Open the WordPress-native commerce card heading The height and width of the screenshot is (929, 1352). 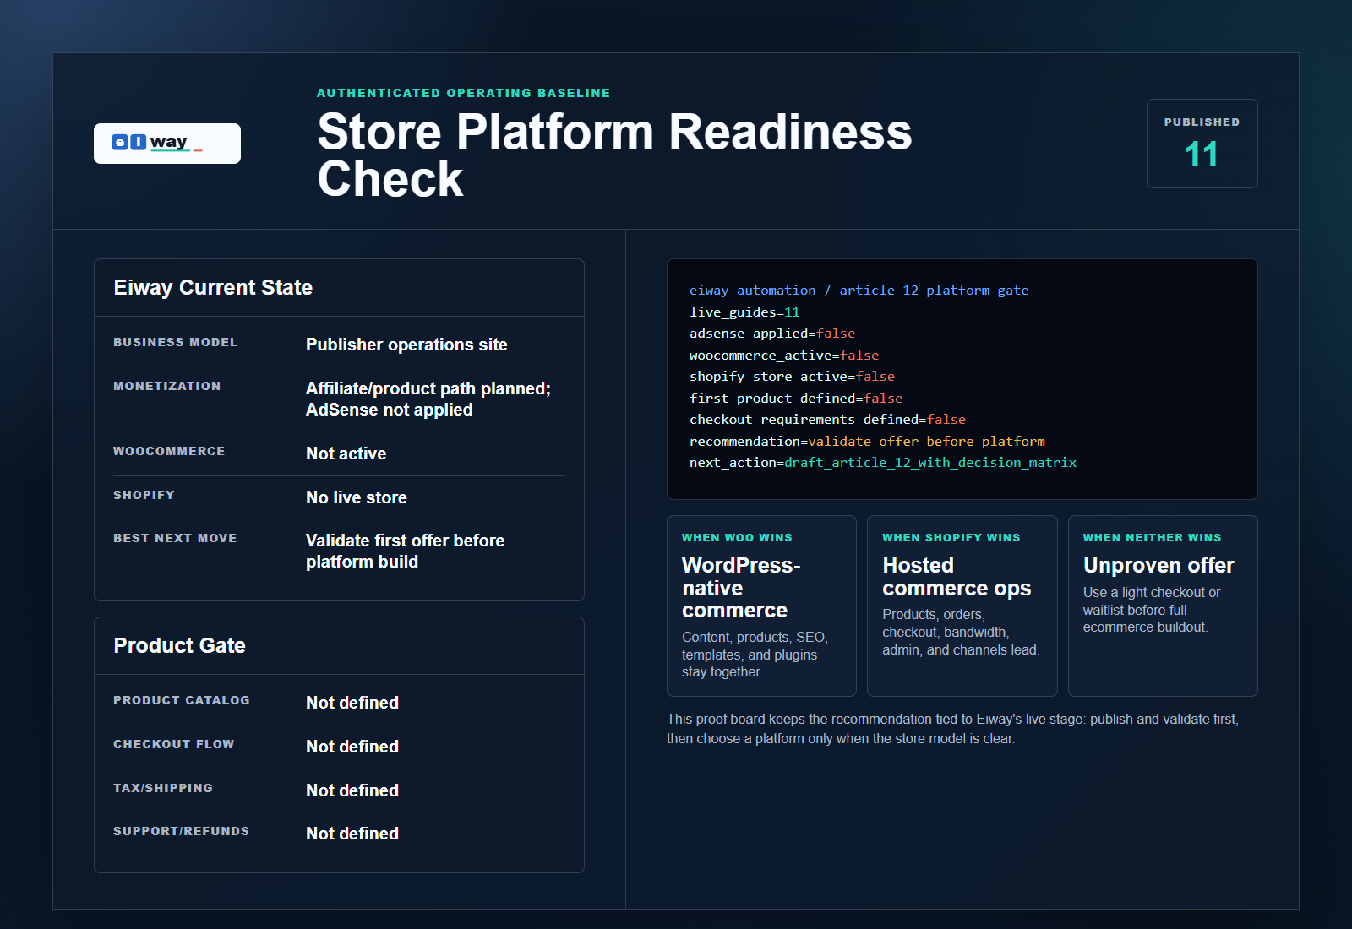[x=741, y=588]
